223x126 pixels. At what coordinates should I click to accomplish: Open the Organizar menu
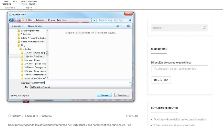[17, 26]
